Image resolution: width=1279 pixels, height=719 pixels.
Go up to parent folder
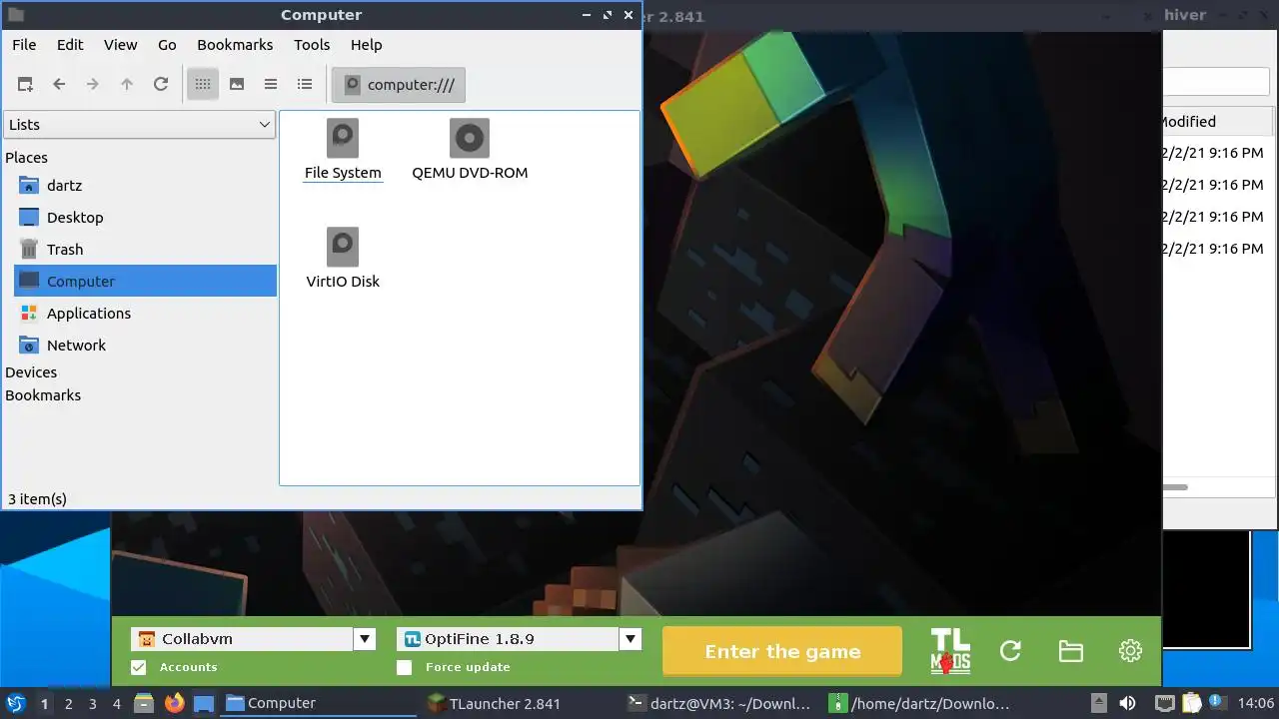(127, 85)
